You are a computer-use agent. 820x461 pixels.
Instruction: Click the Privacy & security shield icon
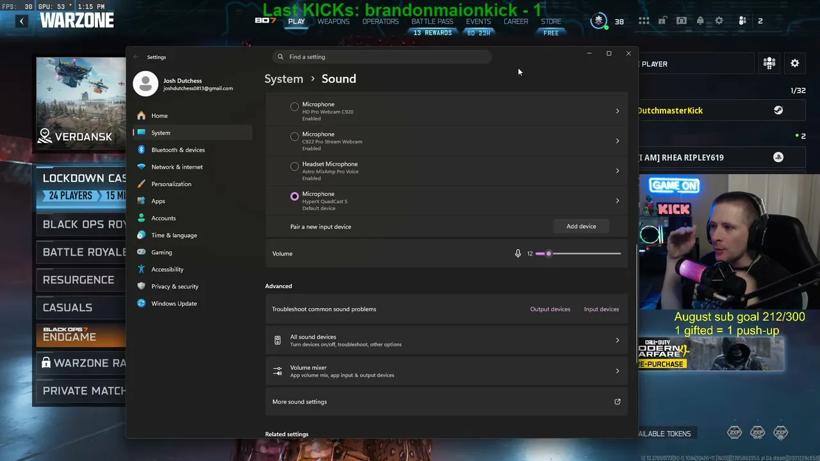point(142,286)
